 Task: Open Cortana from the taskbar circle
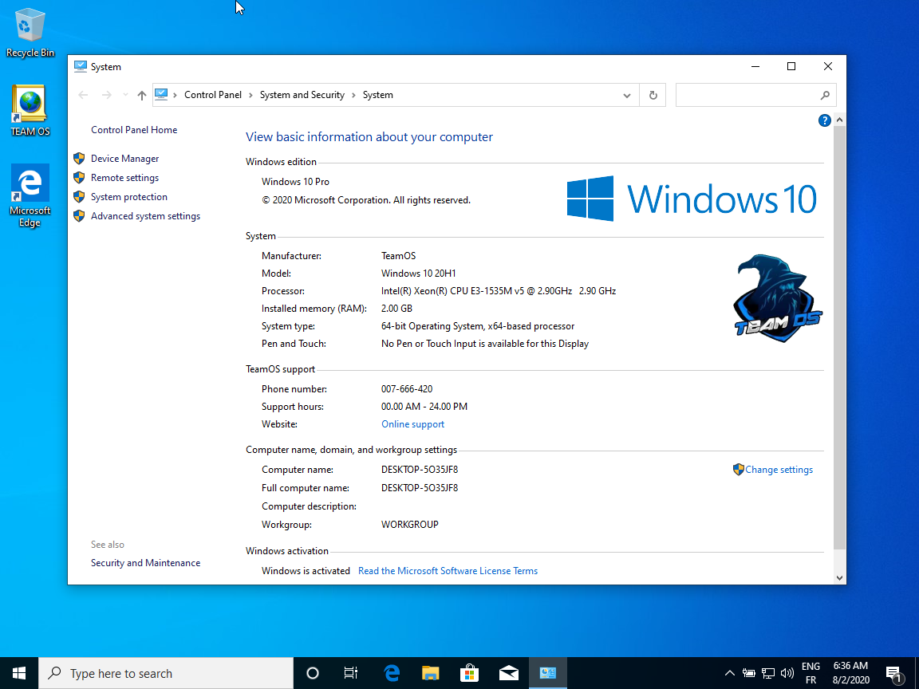click(313, 673)
